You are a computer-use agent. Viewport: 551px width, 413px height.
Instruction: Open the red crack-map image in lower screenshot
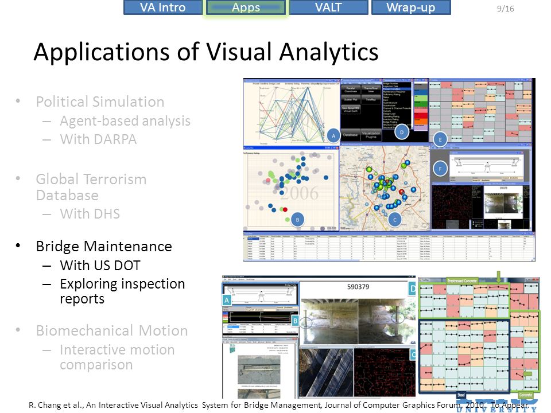(385, 373)
